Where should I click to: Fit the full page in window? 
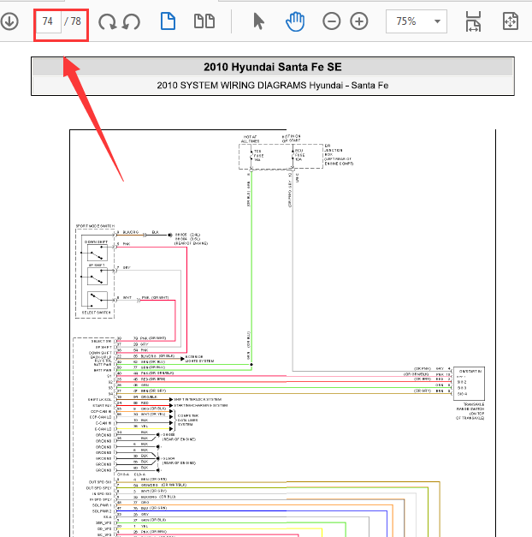510,21
